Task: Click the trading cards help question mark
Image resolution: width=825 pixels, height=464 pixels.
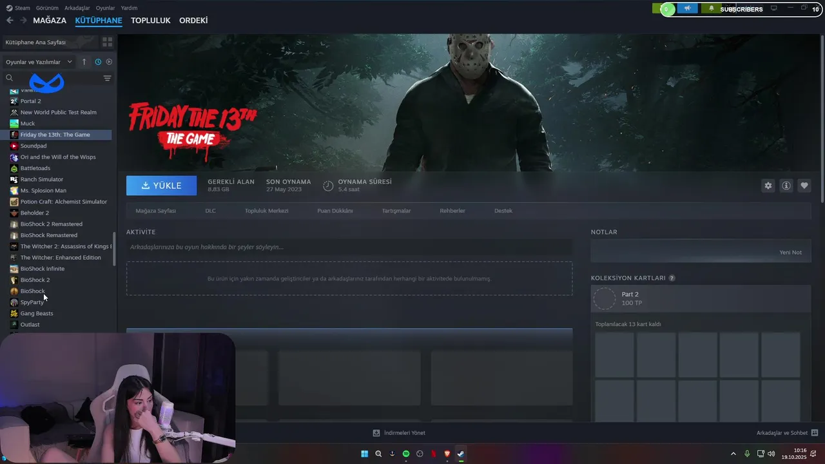Action: 672,278
